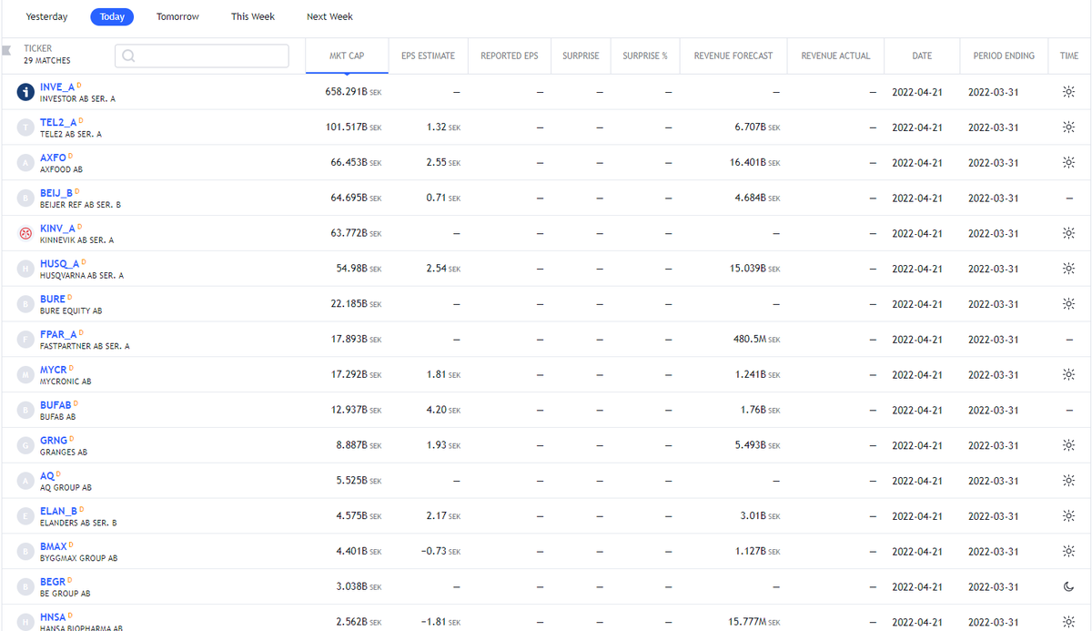Select the Today tab
1092x631 pixels.
tap(113, 16)
